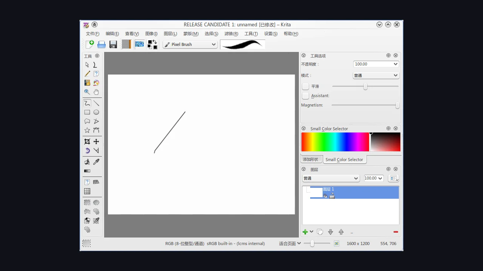Viewport: 483px width, 271px height.
Task: Select the arrow shape selection tool
Action: coord(87,65)
